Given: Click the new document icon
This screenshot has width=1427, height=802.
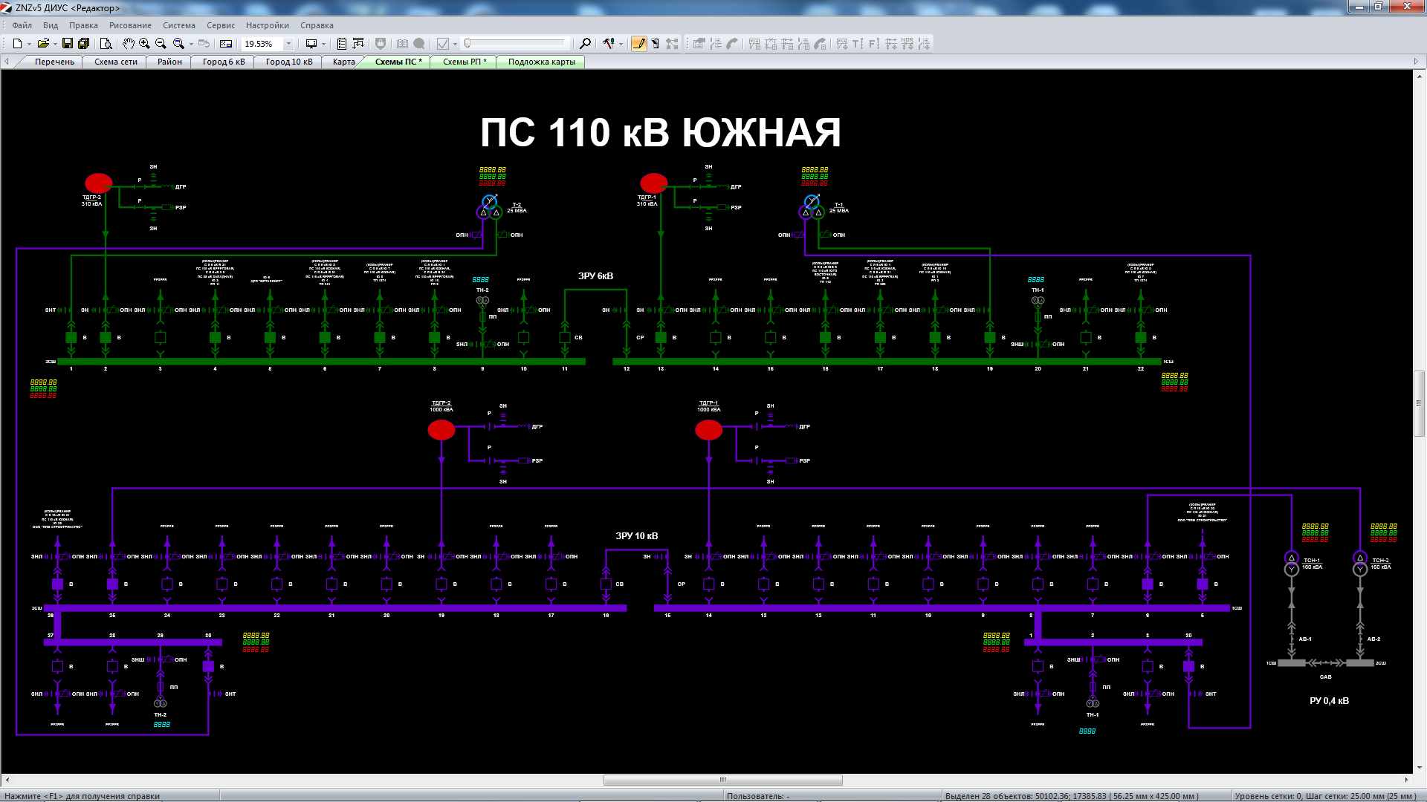Looking at the screenshot, I should coord(17,44).
